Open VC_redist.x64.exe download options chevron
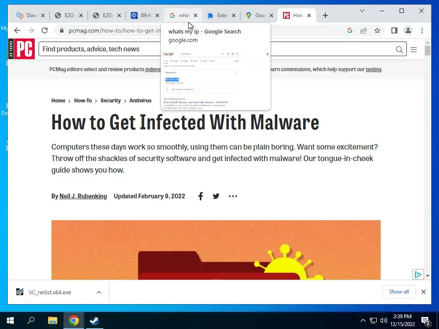Viewport: 439px width, 329px height. pos(99,292)
